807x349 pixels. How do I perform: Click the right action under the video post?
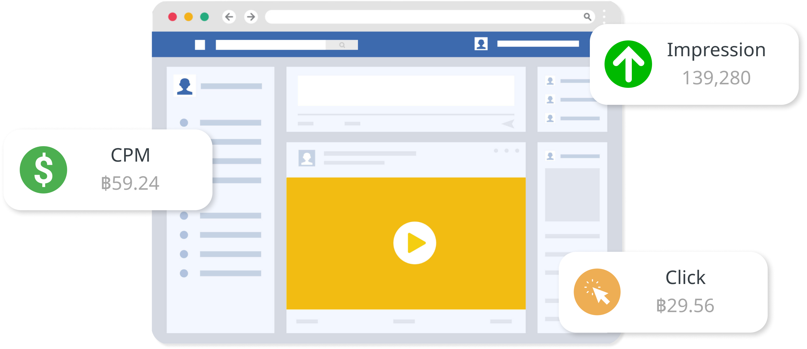501,321
